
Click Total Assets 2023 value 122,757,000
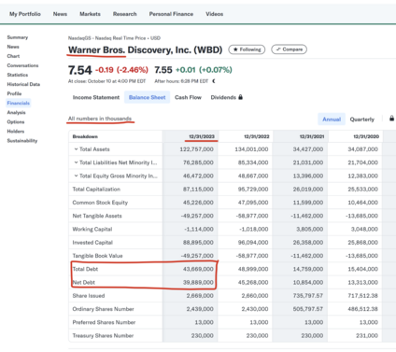(x=196, y=149)
